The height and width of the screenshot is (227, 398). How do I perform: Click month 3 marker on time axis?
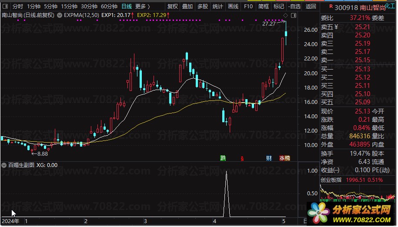click(x=145, y=221)
